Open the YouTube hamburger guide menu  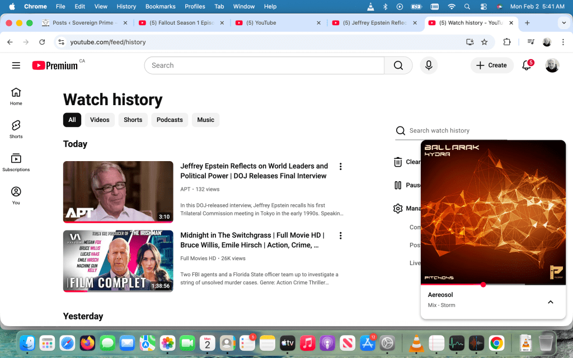click(16, 65)
